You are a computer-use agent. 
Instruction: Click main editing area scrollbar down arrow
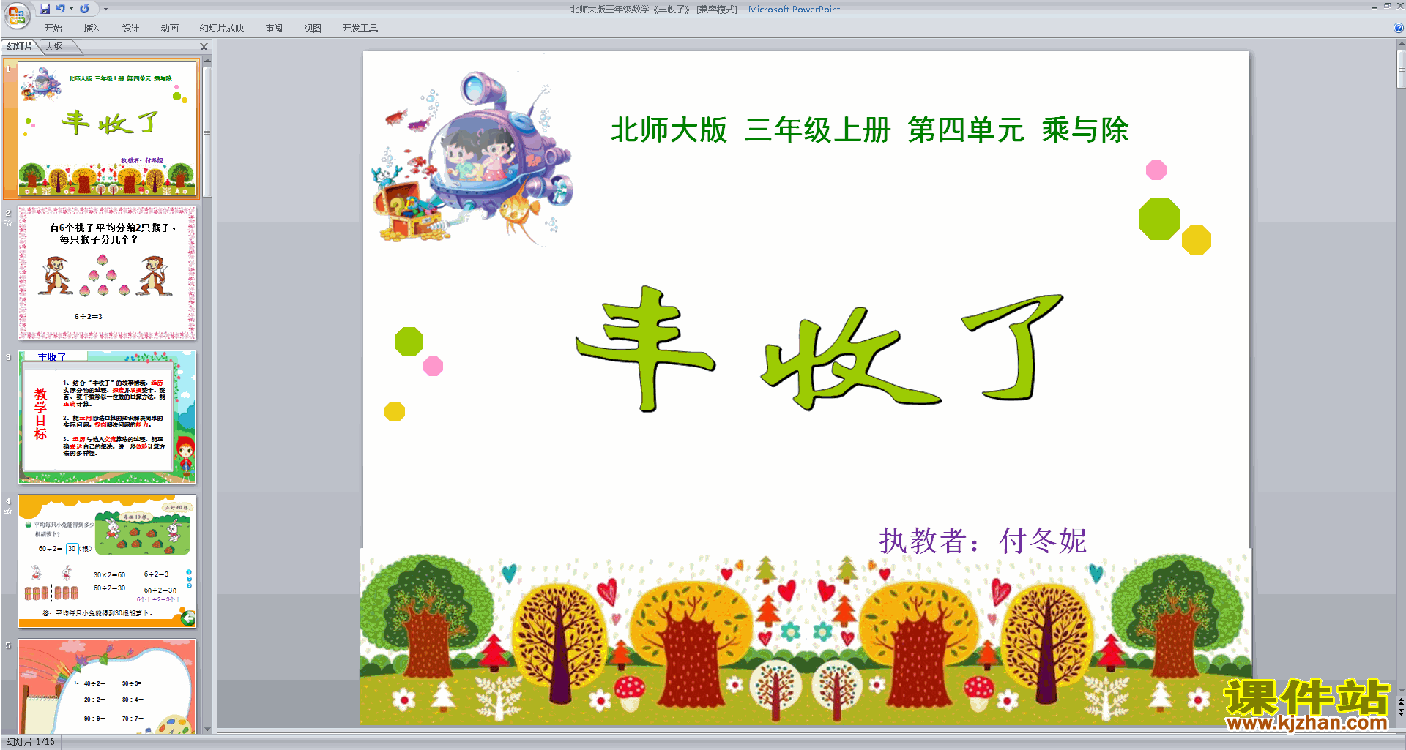pos(1401,690)
